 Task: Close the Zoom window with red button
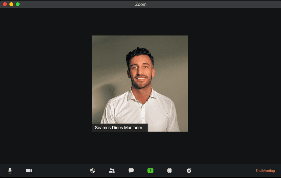(5, 4)
